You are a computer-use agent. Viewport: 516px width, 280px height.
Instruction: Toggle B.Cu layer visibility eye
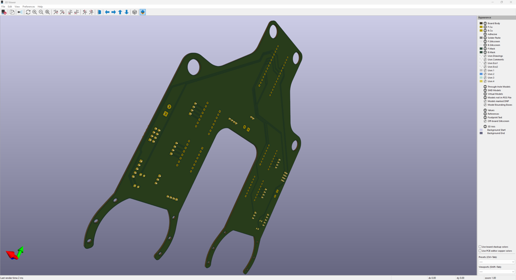click(485, 31)
